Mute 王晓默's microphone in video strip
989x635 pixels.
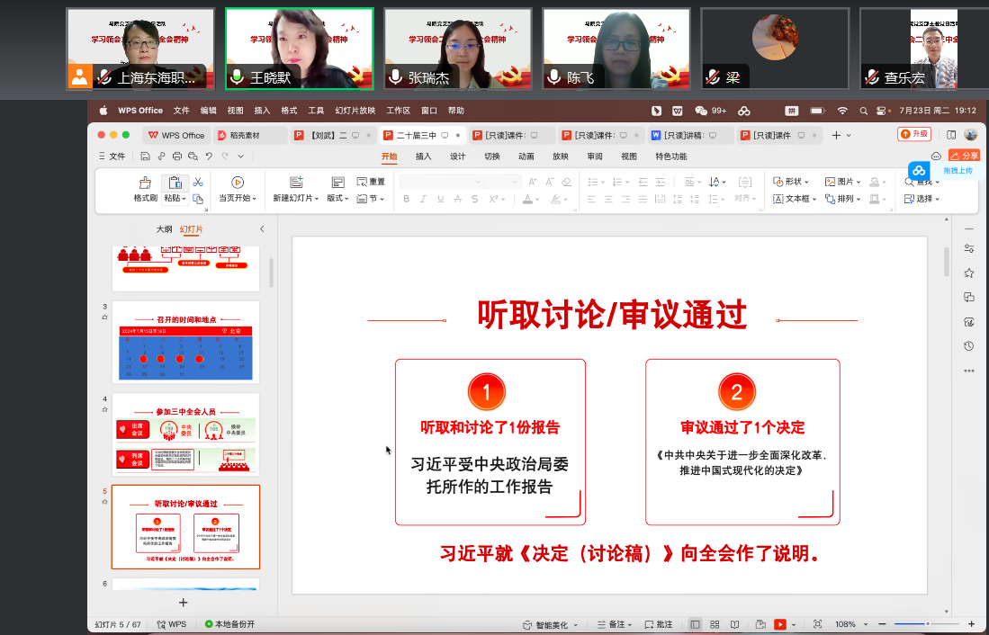coord(237,77)
